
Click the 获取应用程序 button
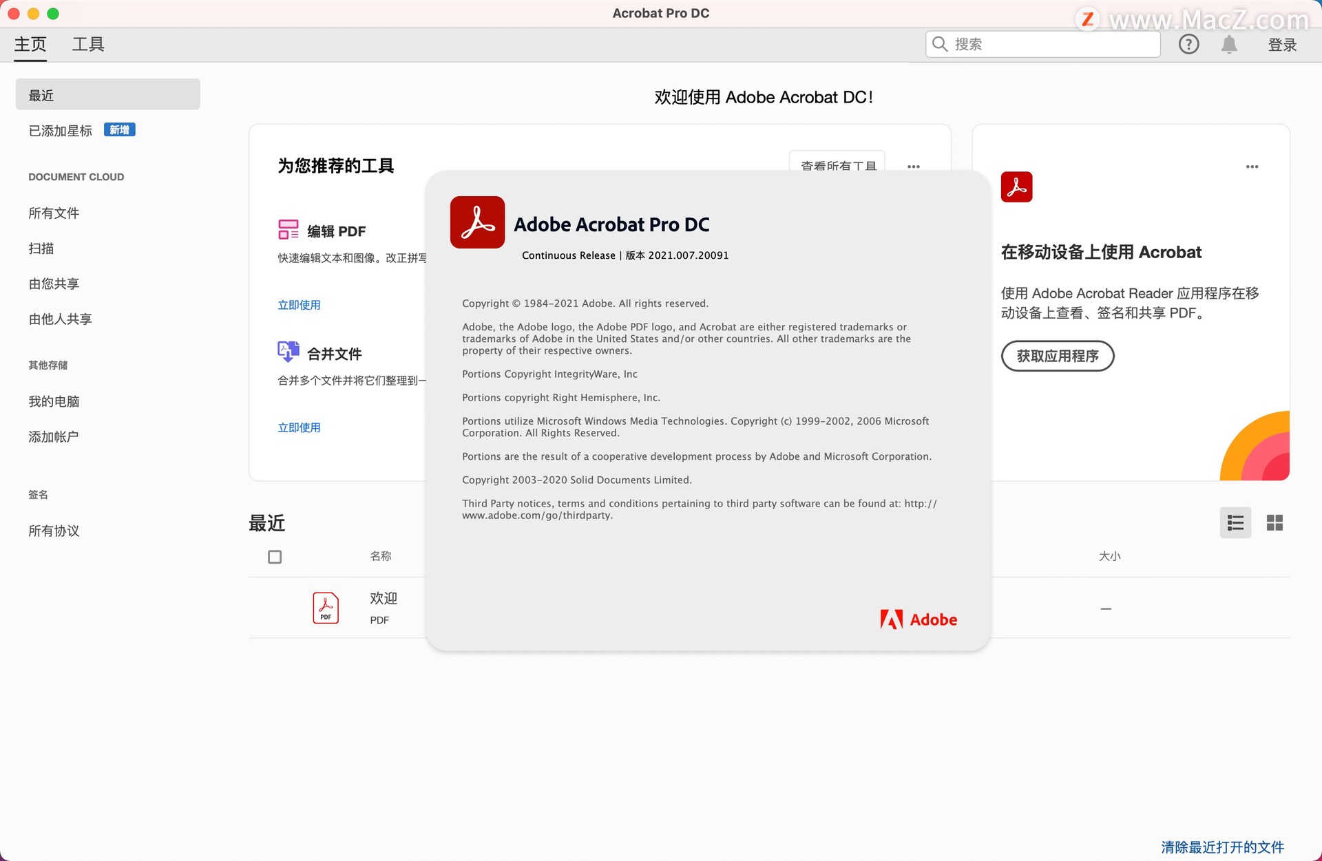(1058, 356)
